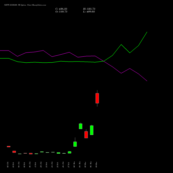This screenshot has width=173, height=173.
Task: Select the 05 Mar date label
Action: (85, 164)
